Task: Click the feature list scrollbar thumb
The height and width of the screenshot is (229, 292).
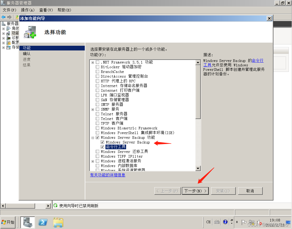Action: [x=198, y=92]
